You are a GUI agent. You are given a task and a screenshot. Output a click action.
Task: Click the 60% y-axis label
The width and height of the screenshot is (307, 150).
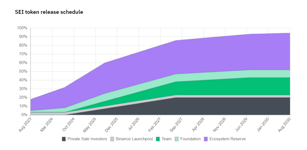23,63
